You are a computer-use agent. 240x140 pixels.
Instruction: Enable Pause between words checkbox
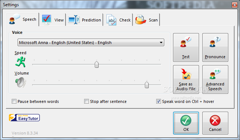[x=14, y=101]
